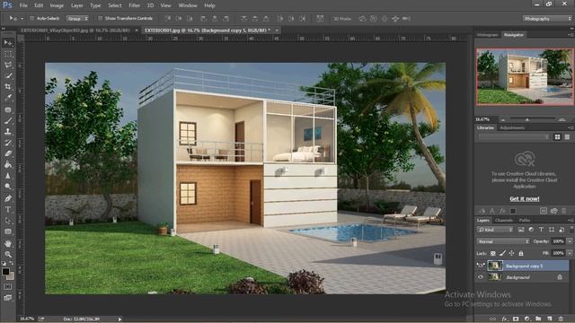Viewport: 575px width, 323px height.
Task: Select the Lasso tool
Action: coord(8,65)
